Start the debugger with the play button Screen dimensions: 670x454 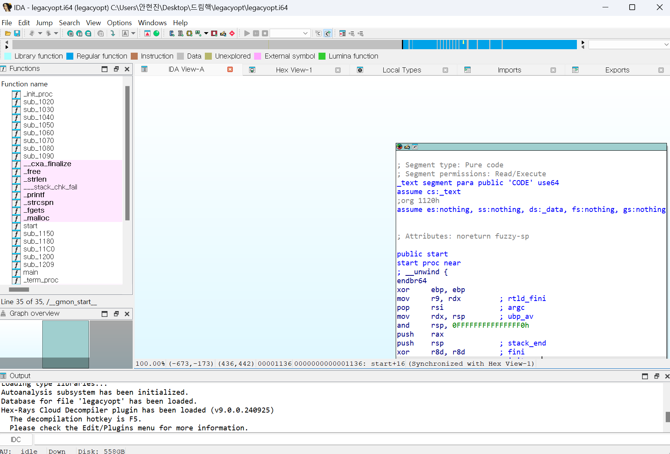pyautogui.click(x=247, y=33)
